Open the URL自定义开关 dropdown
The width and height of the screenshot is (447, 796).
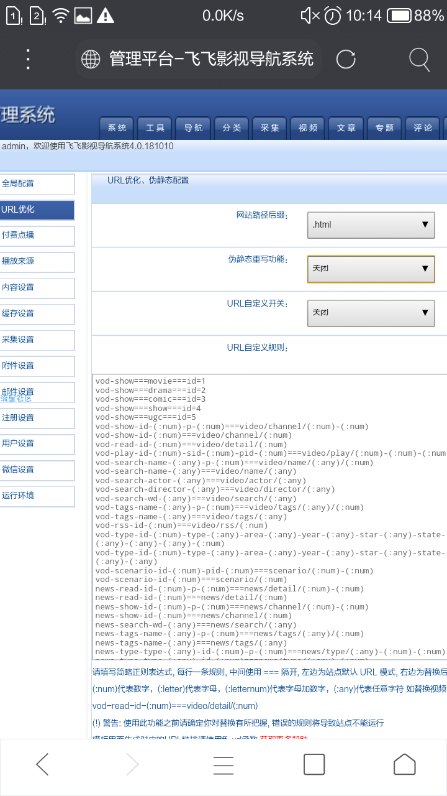pyautogui.click(x=371, y=312)
